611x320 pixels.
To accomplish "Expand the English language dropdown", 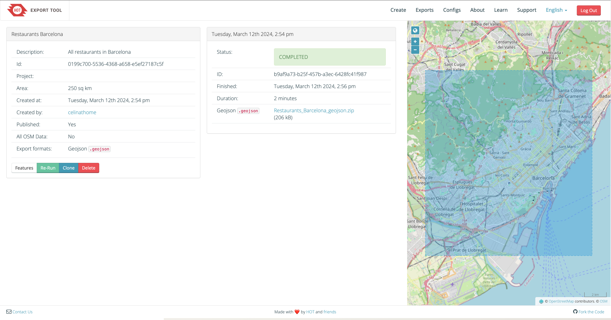I will 556,10.
